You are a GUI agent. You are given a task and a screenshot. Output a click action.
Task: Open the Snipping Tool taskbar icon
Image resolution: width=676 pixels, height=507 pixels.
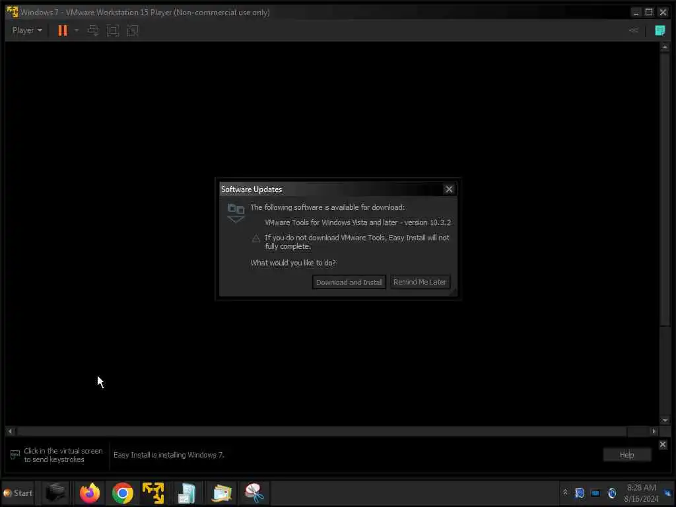254,492
